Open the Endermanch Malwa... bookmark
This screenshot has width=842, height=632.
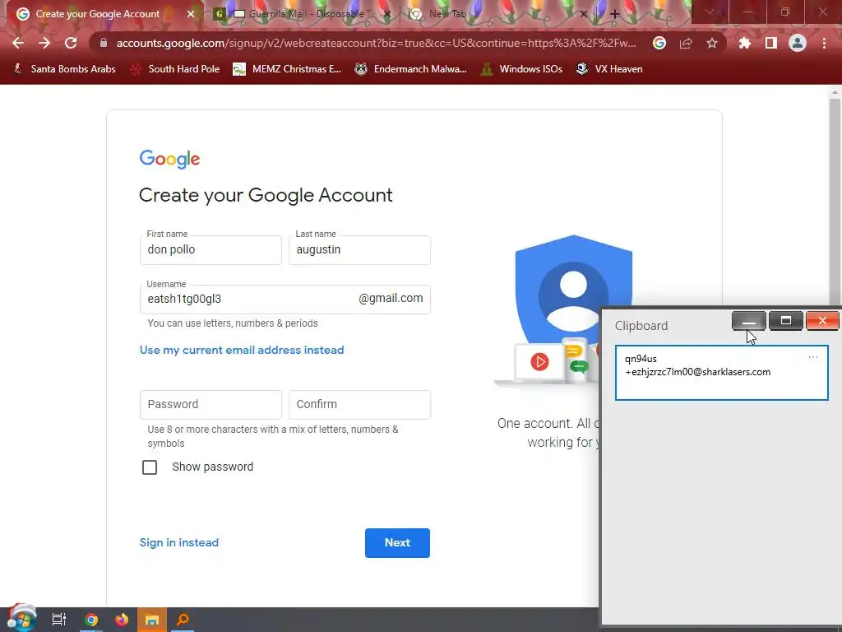(x=411, y=69)
